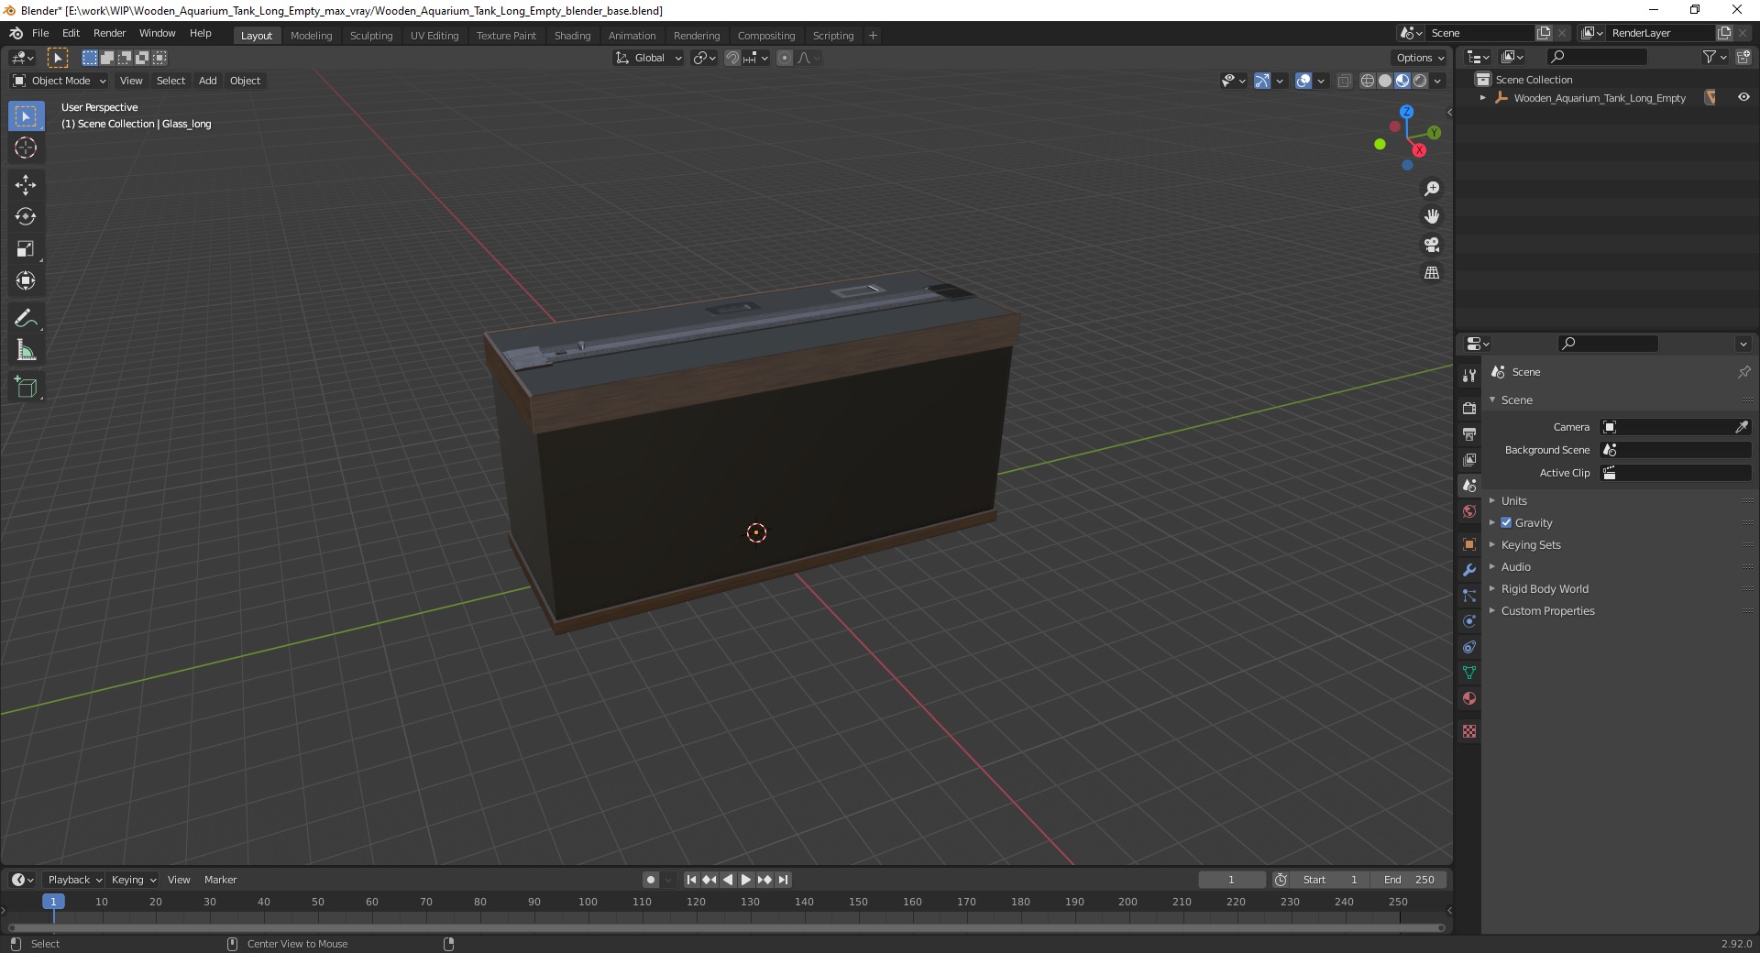
Task: Open the Playback dropdown
Action: pyautogui.click(x=74, y=880)
